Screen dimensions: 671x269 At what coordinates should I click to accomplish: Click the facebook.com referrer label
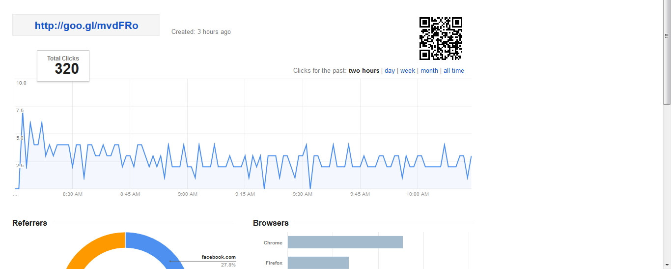219,257
